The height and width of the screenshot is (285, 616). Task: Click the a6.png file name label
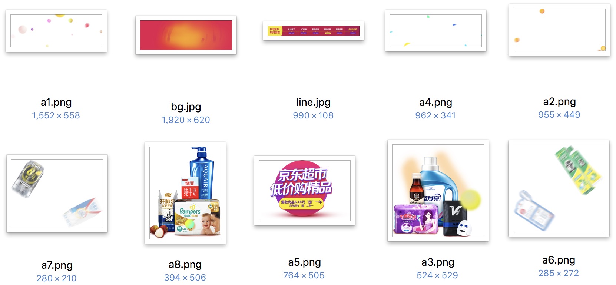click(559, 260)
